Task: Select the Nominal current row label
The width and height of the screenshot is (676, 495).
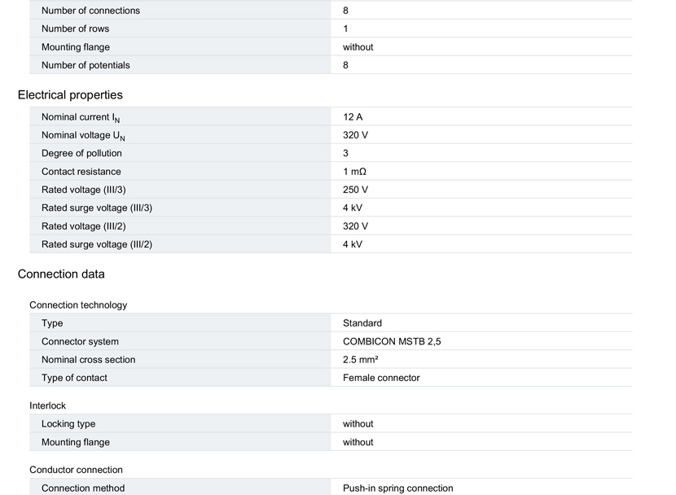Action: [x=81, y=117]
